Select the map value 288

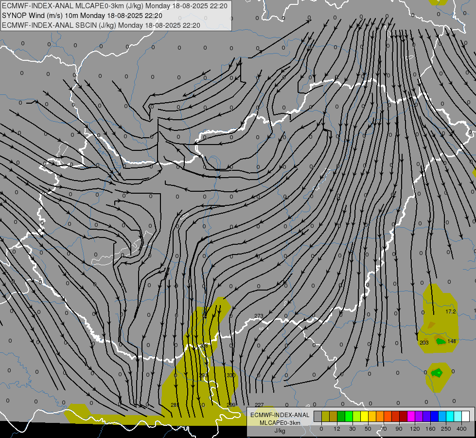coord(175,404)
